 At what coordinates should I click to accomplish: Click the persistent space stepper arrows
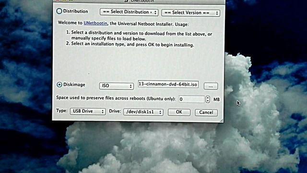pyautogui.click(x=208, y=99)
